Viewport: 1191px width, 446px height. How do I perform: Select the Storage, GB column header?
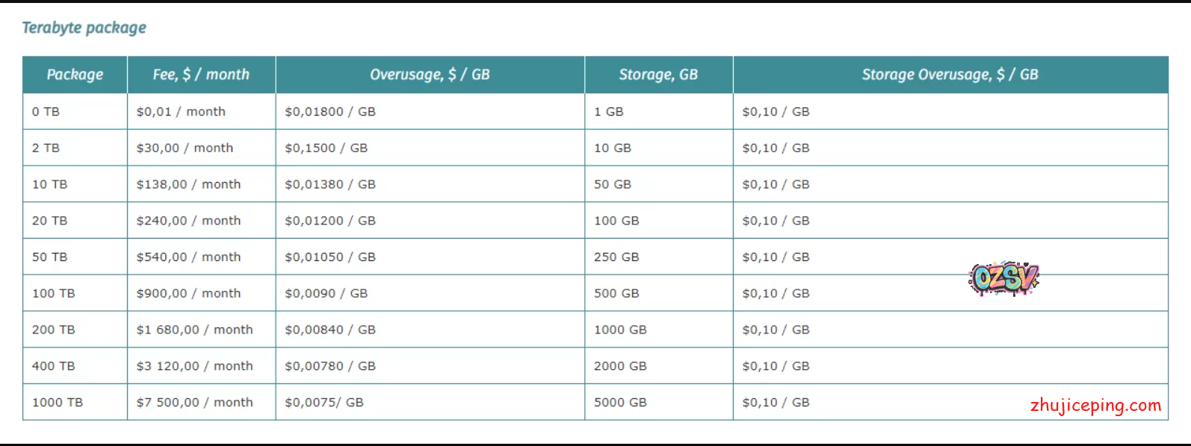658,75
